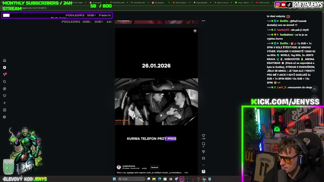Click username 'houbahnor' in chat
The width and height of the screenshot is (324, 182).
click(287, 35)
